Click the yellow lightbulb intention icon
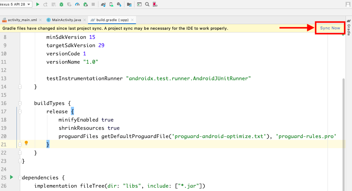Screen dimensions: 352x191 click(x=26, y=143)
